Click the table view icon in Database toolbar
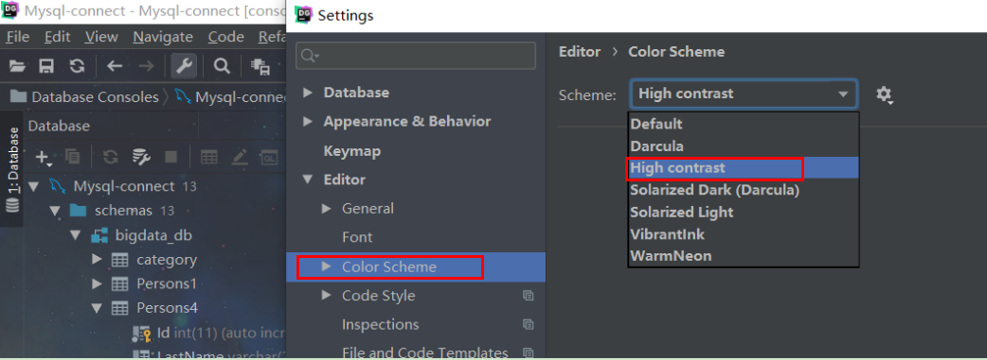Viewport: 987px width, 360px height. coord(209,157)
